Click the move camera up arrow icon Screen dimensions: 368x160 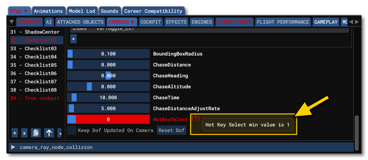[49, 133]
